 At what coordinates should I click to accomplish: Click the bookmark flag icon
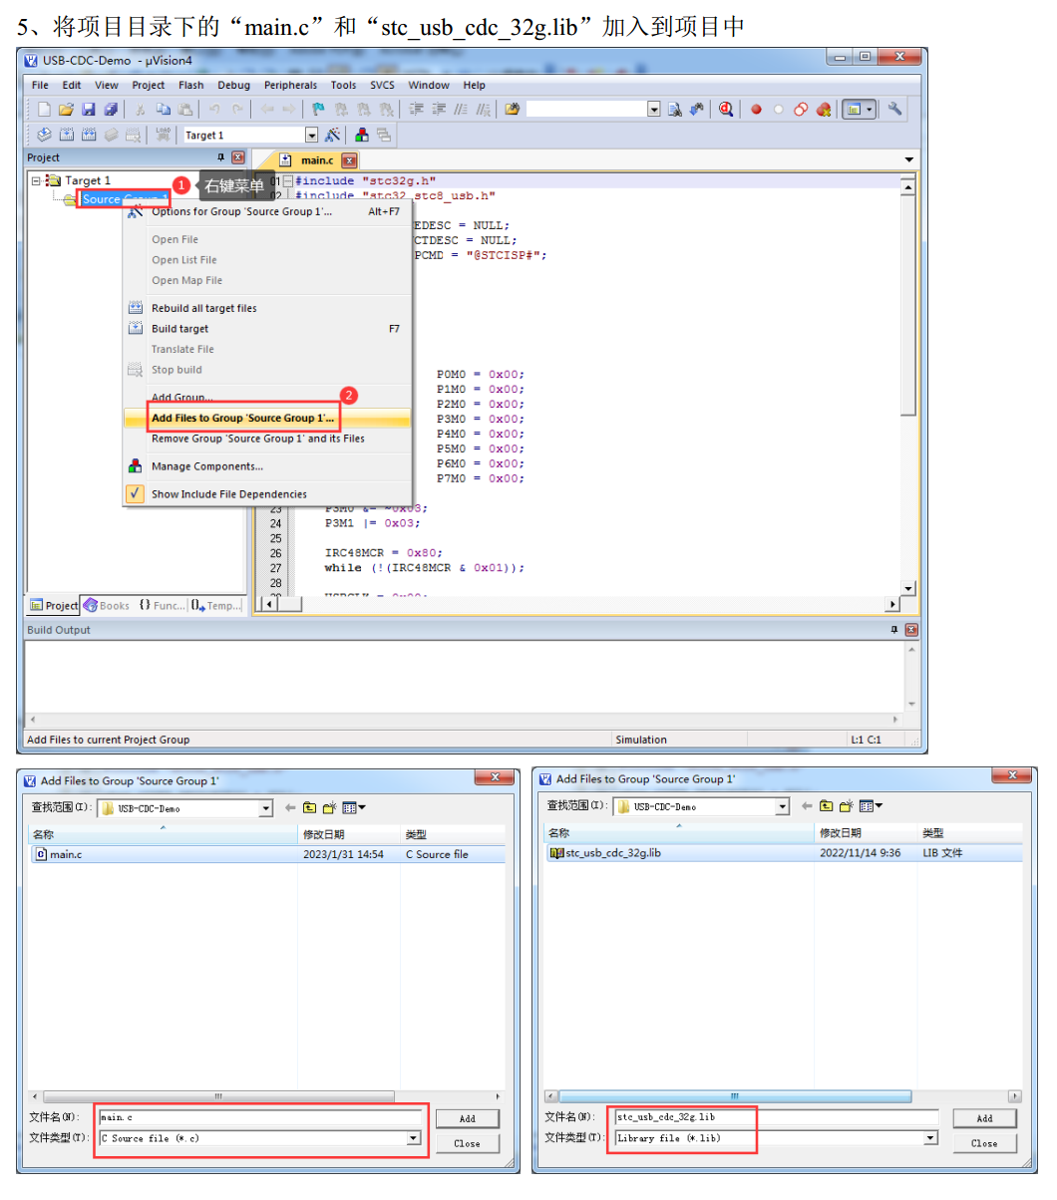(318, 110)
